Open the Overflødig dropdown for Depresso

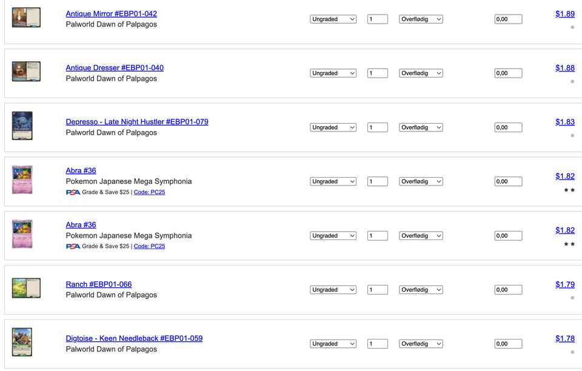click(421, 127)
